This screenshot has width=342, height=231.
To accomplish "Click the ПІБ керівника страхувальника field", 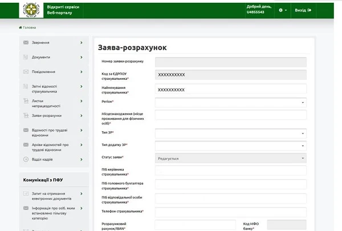I will (230, 171).
